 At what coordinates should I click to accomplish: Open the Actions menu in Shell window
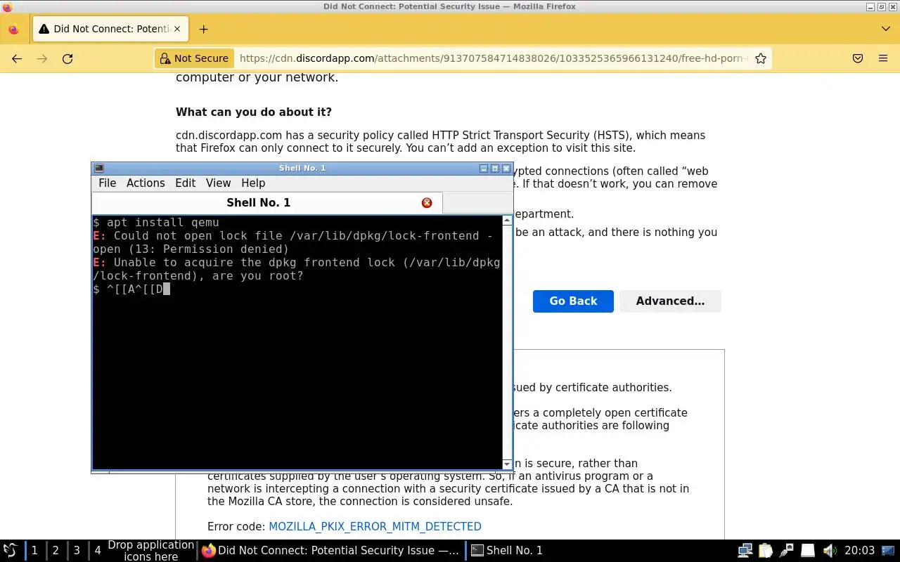click(146, 183)
